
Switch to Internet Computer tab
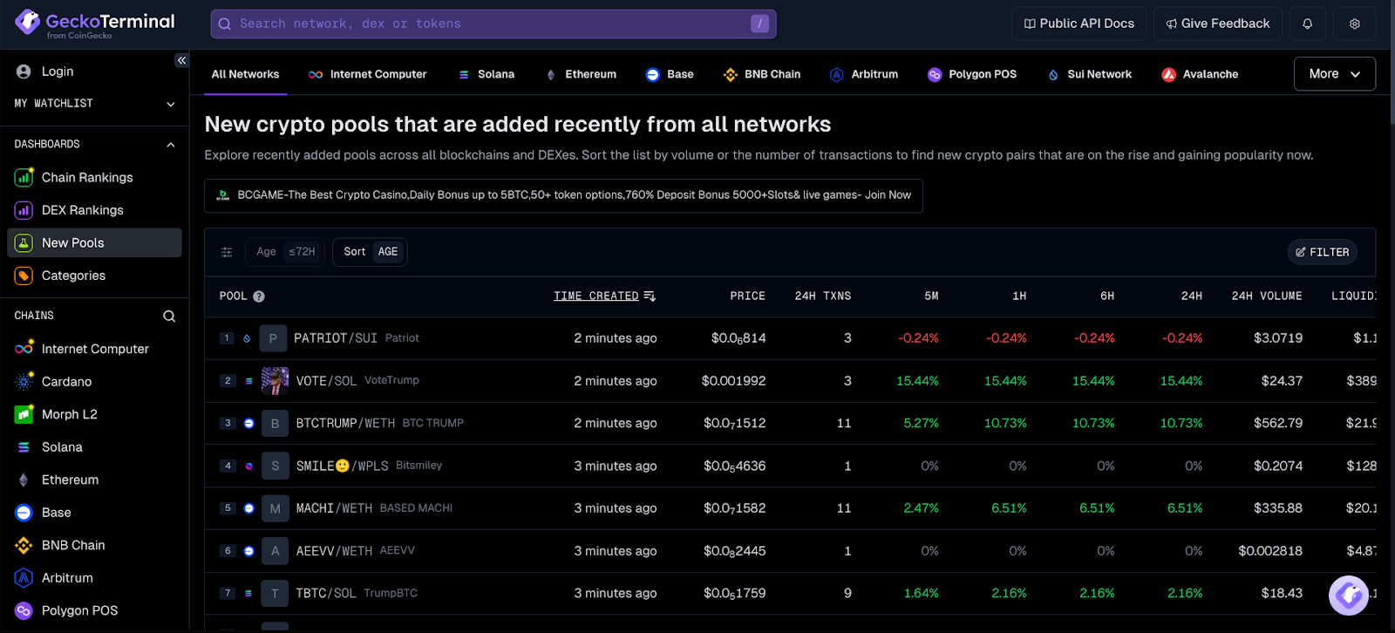point(368,74)
